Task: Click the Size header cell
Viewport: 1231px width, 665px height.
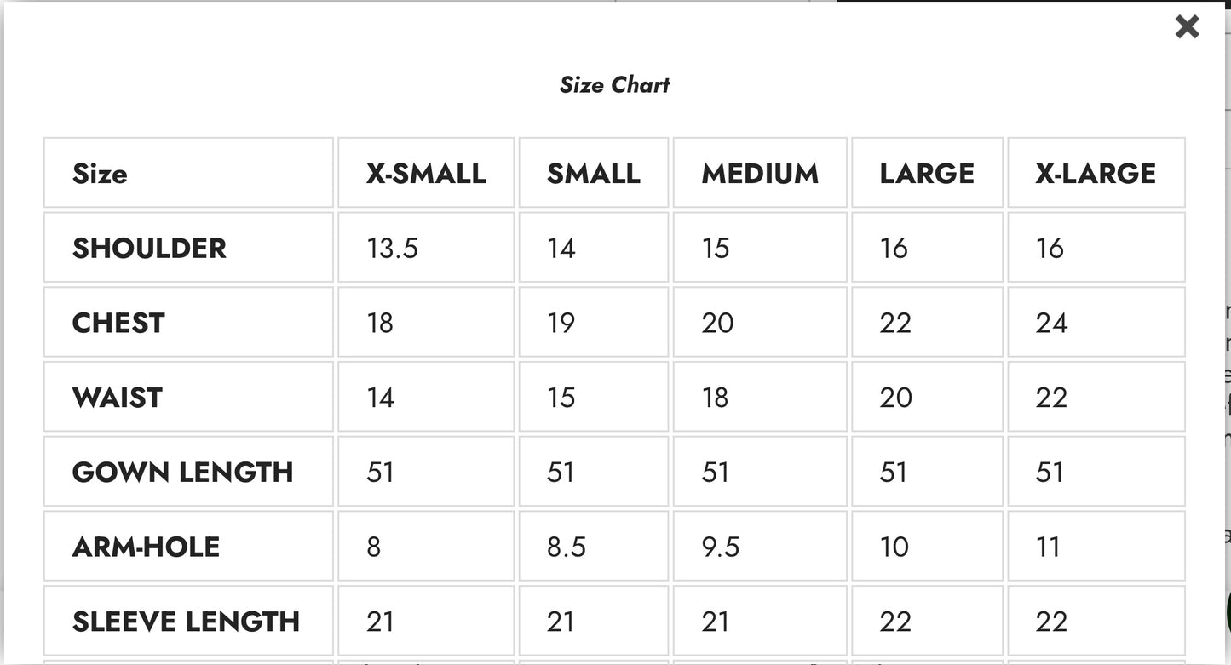Action: [100, 174]
